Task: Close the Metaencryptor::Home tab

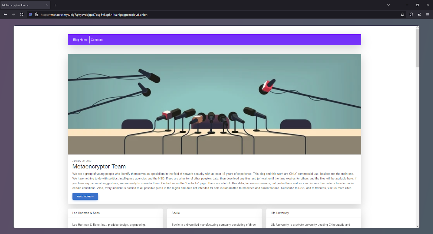Action: (47, 5)
